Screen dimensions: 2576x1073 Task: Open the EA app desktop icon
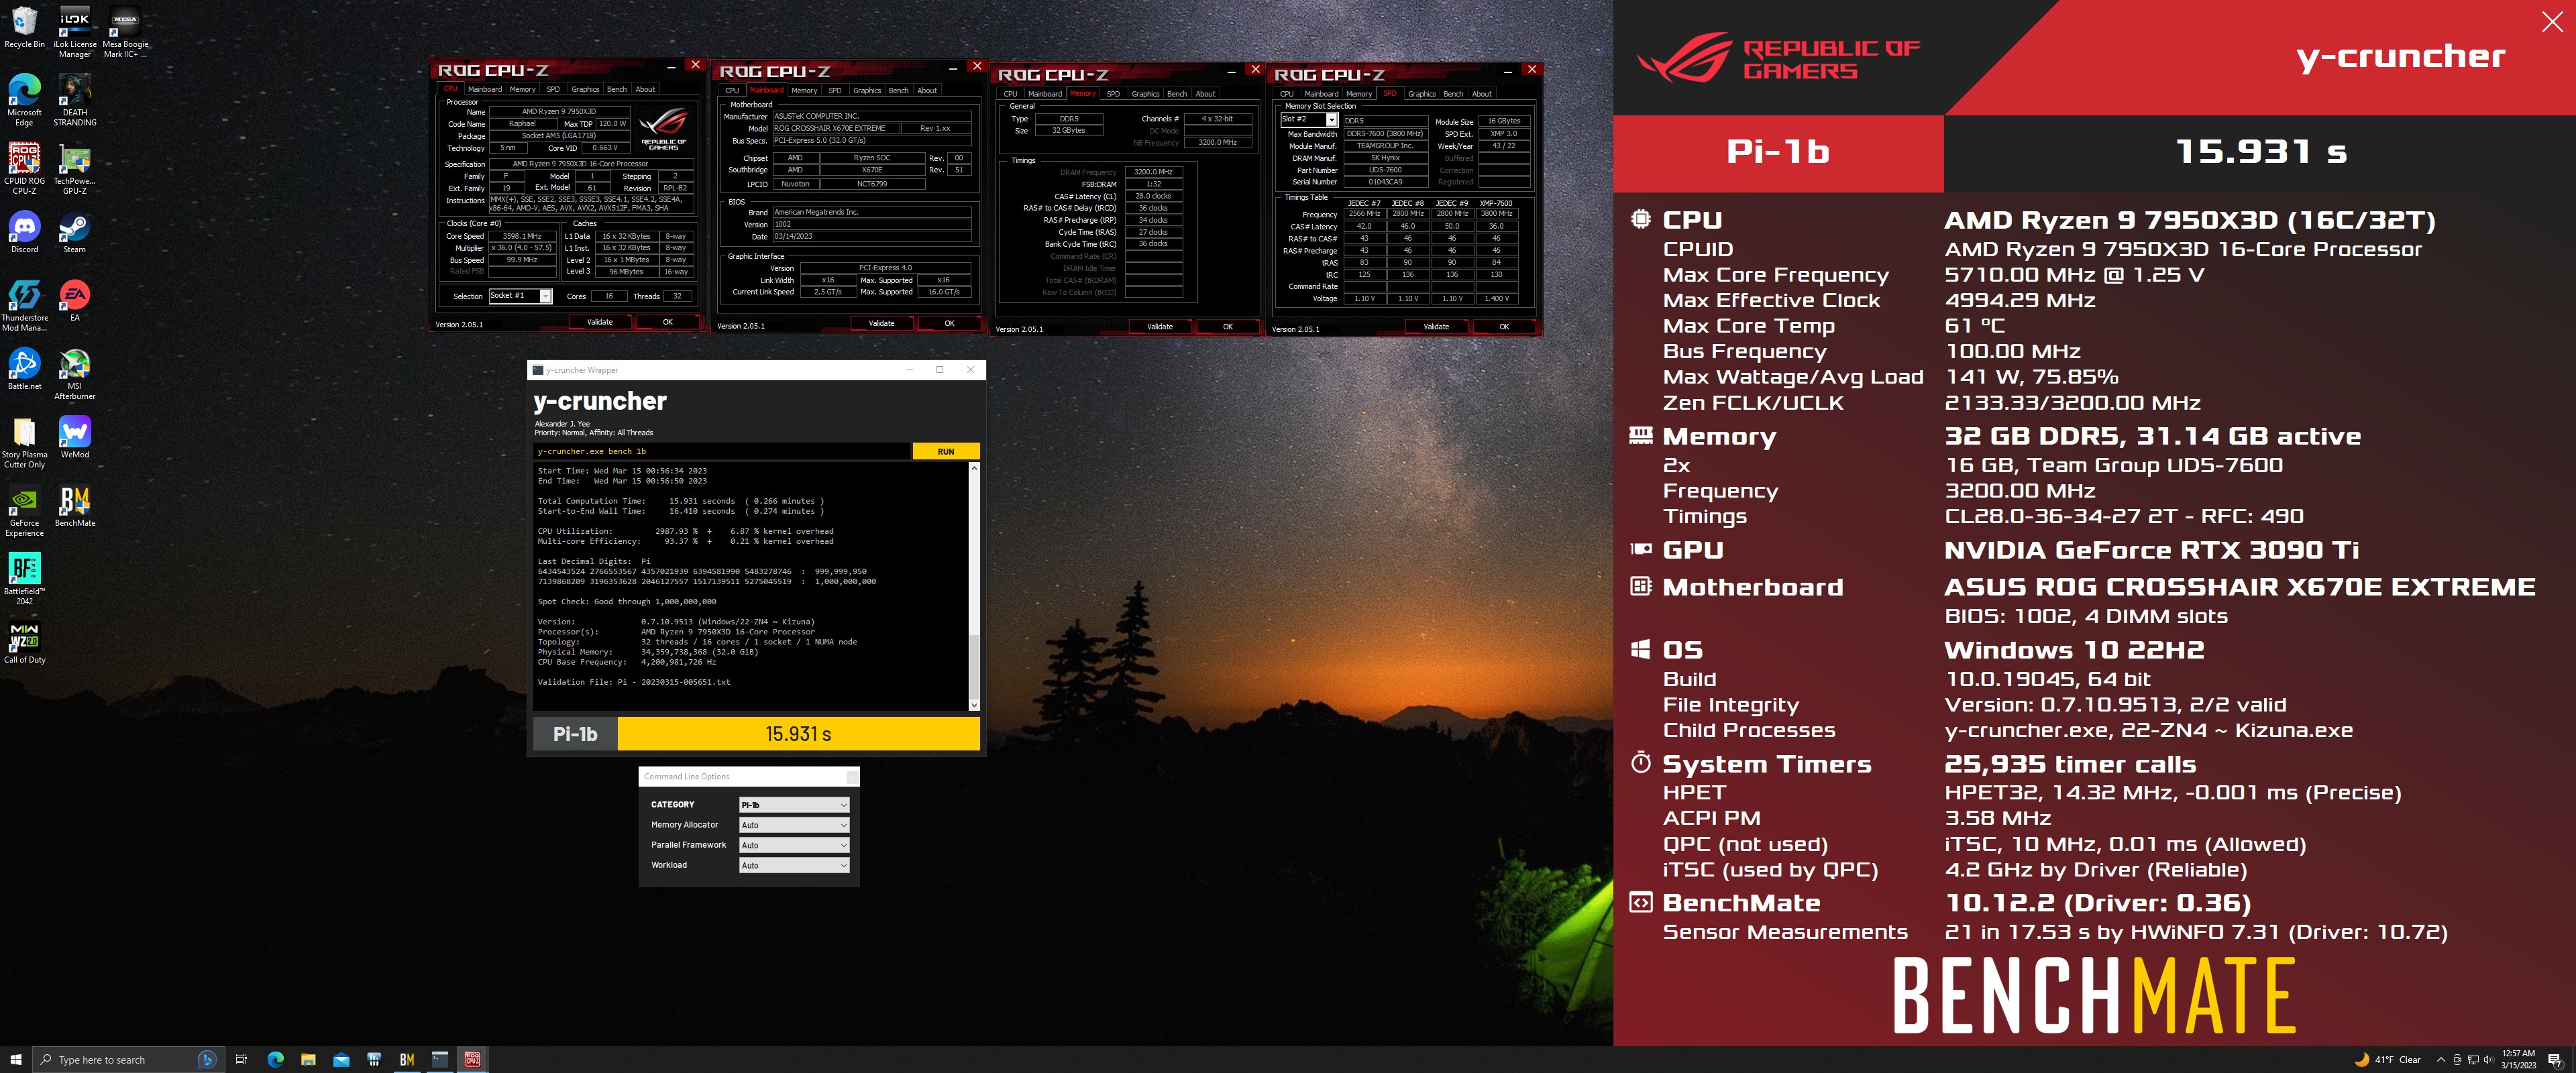pos(74,300)
